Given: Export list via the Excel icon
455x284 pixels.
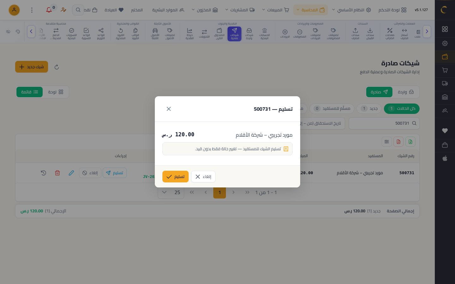Looking at the screenshot, I should point(410,142).
